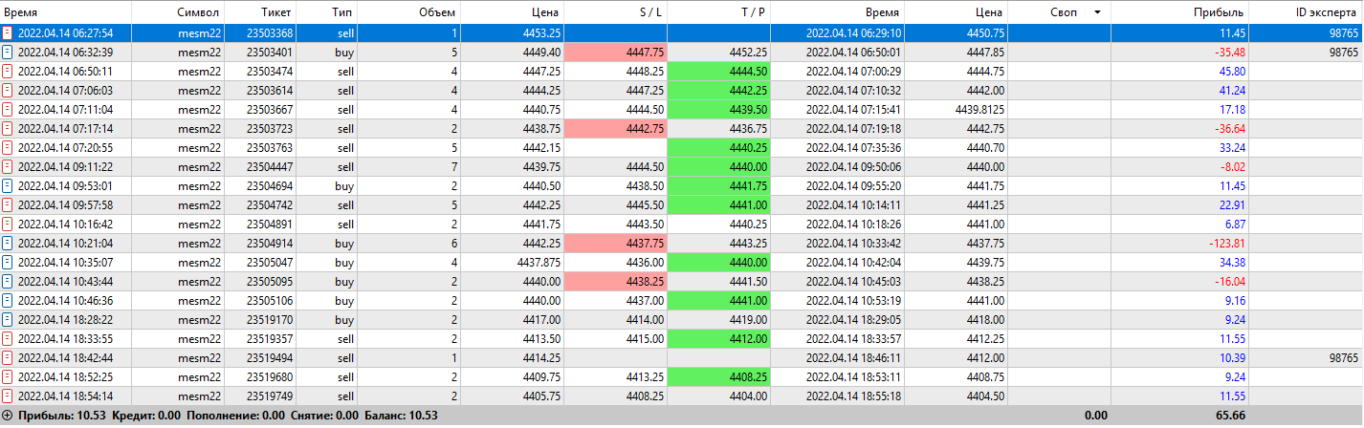The image size is (1364, 428).
Task: Select ticket 23519494 cell
Action: coord(260,357)
